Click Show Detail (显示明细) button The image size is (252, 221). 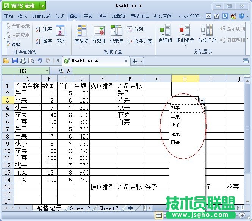click(232, 29)
